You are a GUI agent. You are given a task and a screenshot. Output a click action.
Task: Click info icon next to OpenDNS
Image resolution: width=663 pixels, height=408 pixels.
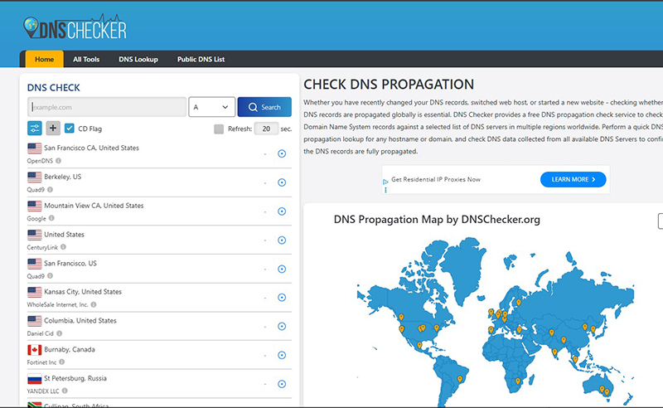pyautogui.click(x=58, y=161)
